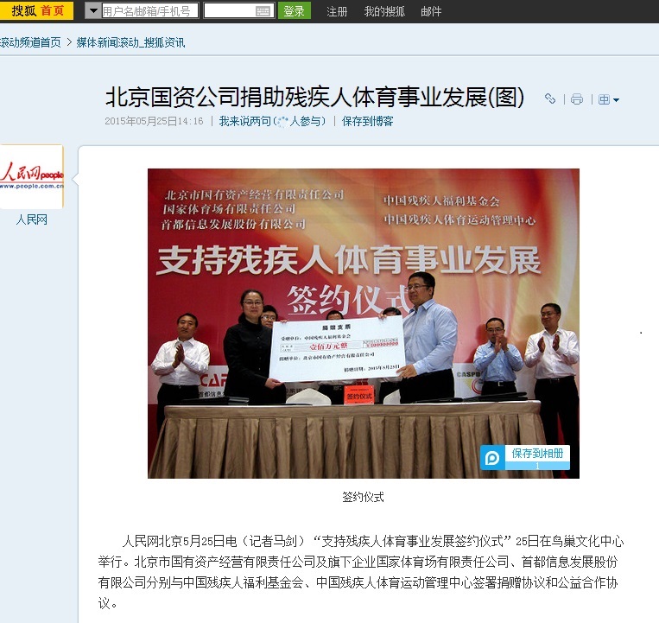The image size is (659, 623).
Task: Click the username/email input field
Action: point(150,11)
